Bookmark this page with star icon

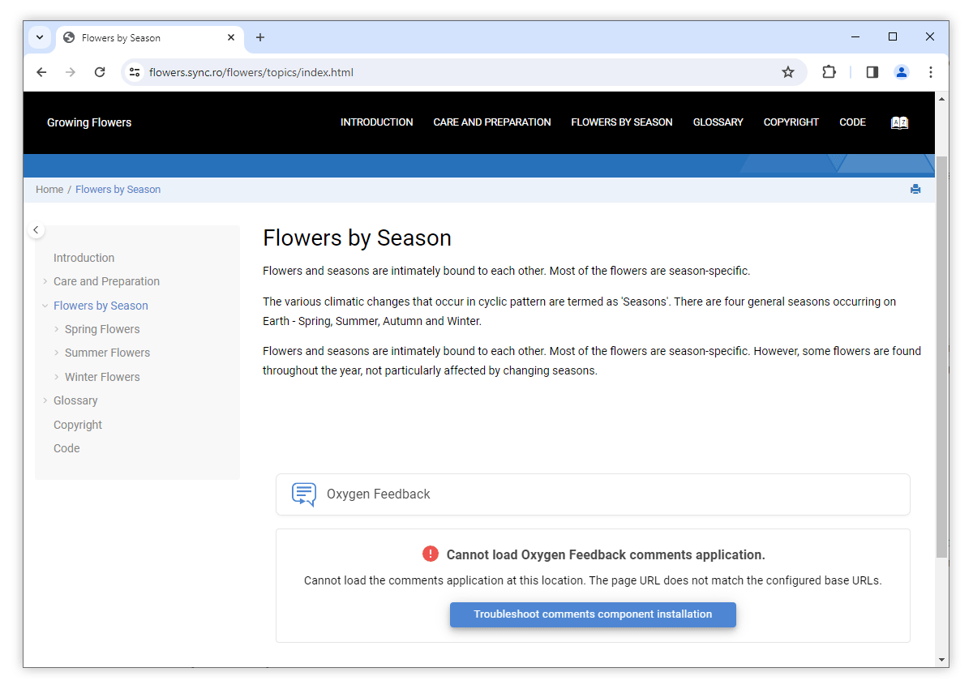coord(788,72)
